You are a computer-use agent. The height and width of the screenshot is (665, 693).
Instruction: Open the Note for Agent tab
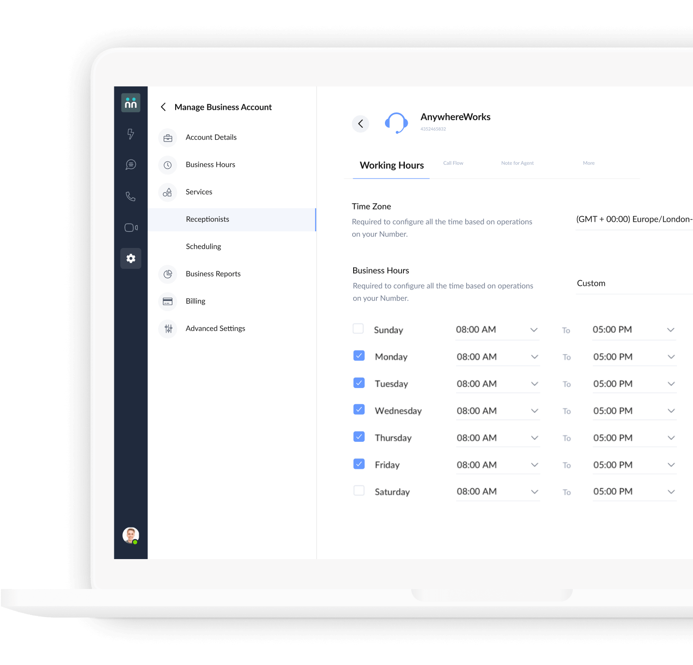pyautogui.click(x=517, y=163)
